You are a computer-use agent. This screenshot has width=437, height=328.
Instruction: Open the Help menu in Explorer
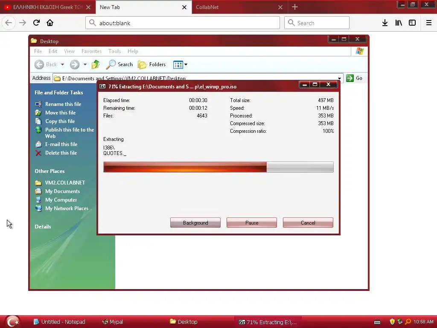[x=133, y=51]
